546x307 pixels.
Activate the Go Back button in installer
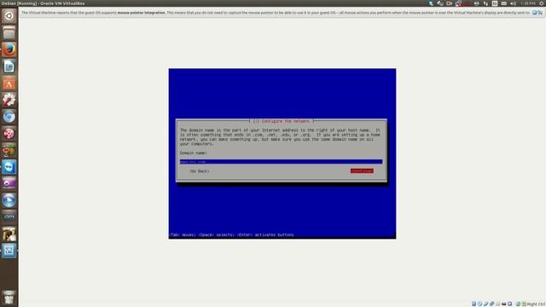coord(199,171)
